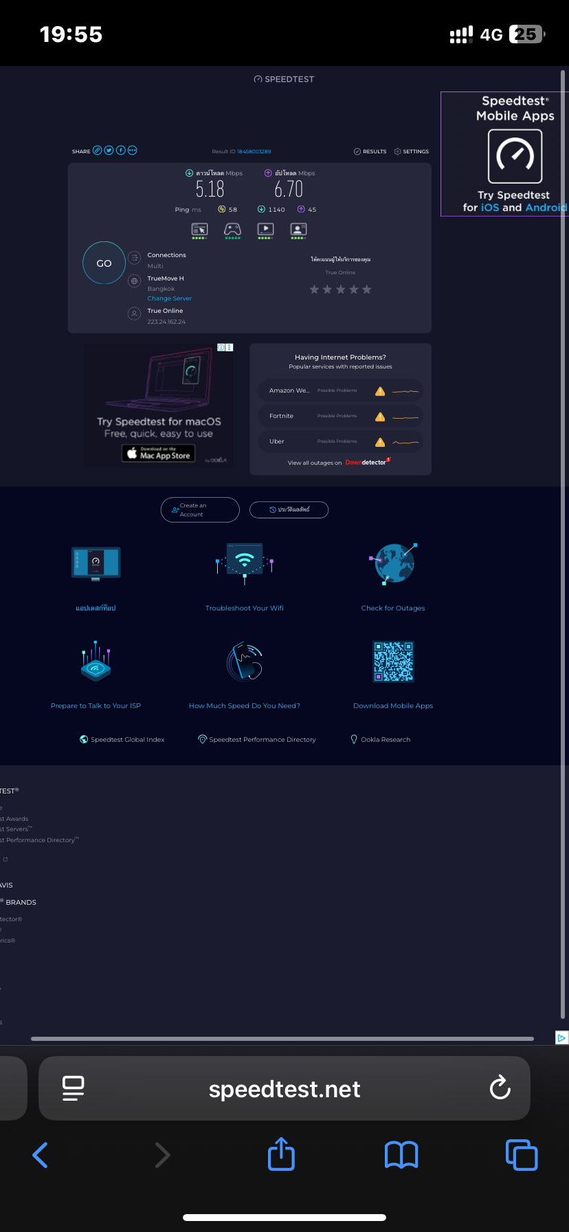Open Ookla Research link

coord(380,740)
